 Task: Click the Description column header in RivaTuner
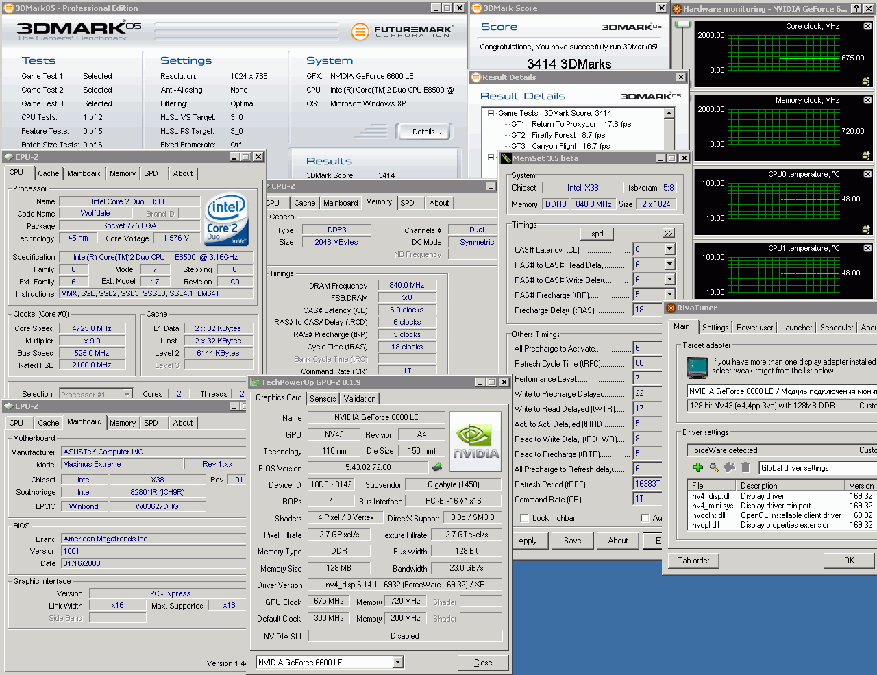pos(792,485)
